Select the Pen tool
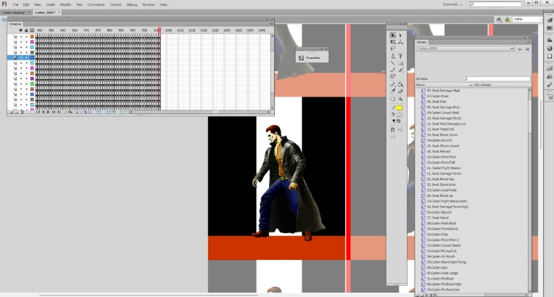This screenshot has width=554, height=297. (392, 57)
